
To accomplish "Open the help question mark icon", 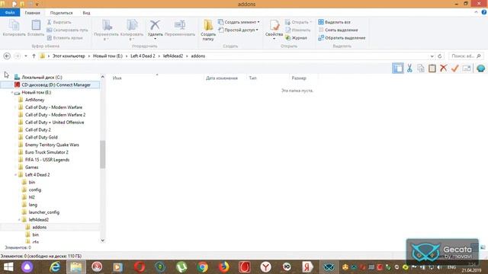I will [x=484, y=12].
